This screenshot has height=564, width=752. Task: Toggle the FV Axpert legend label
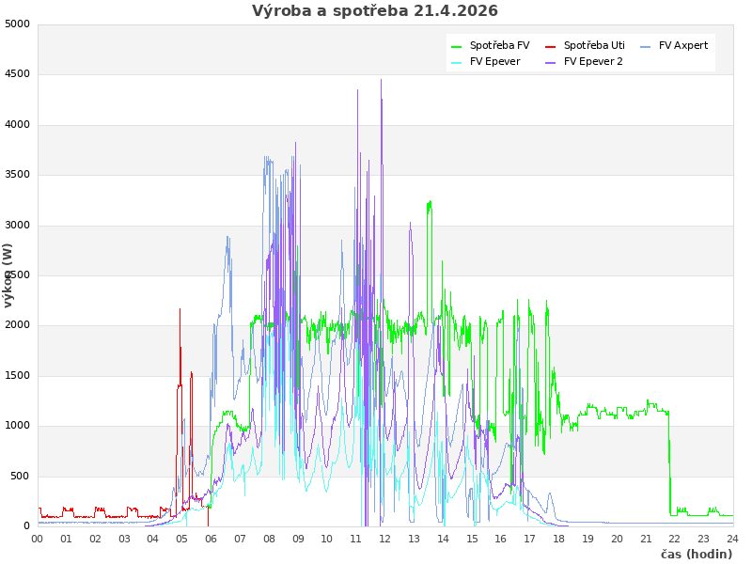(x=683, y=45)
